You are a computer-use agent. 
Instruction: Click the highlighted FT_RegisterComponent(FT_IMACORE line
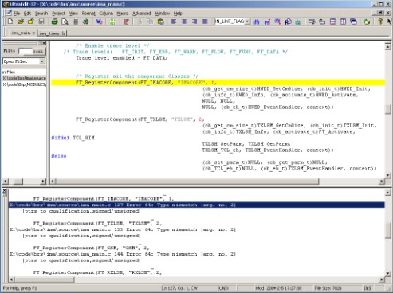click(218, 83)
